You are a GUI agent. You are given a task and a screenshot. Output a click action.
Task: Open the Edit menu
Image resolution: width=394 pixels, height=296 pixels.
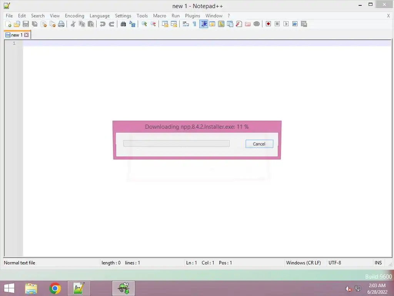click(x=22, y=15)
